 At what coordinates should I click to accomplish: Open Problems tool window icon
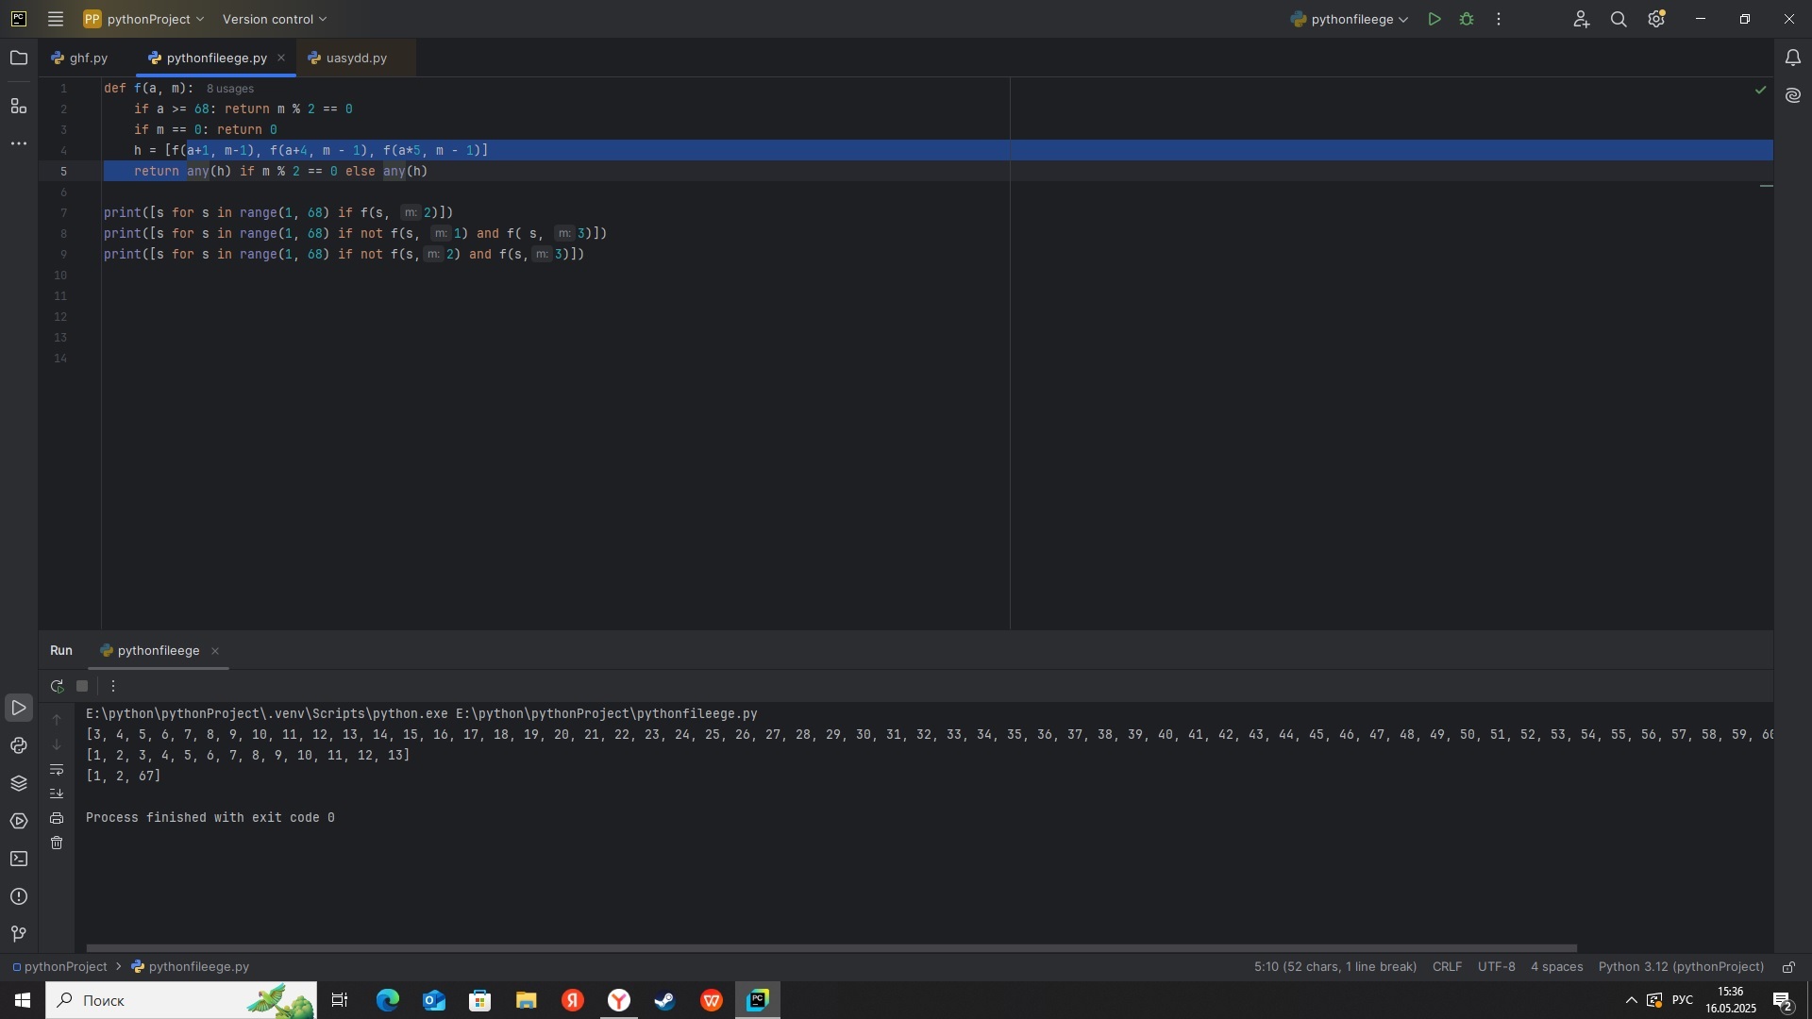pyautogui.click(x=19, y=896)
